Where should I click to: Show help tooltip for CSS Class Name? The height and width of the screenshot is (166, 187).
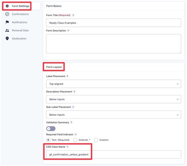67,147
